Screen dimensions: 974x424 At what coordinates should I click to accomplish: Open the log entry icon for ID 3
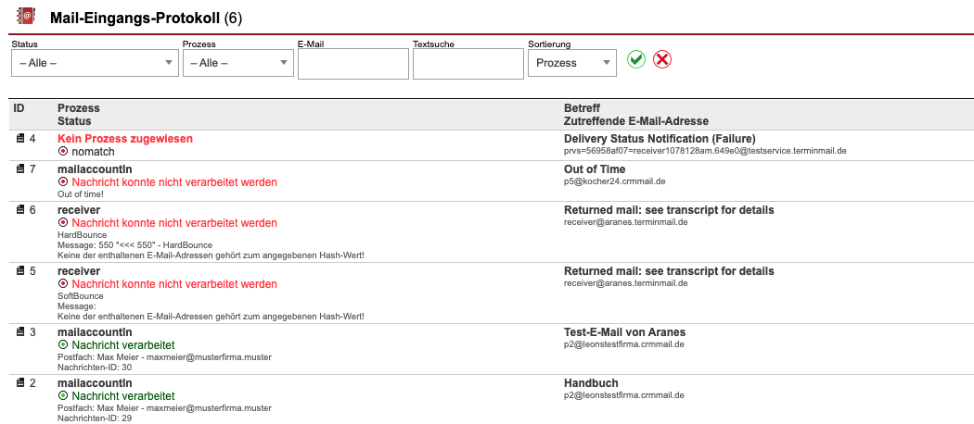(x=20, y=332)
